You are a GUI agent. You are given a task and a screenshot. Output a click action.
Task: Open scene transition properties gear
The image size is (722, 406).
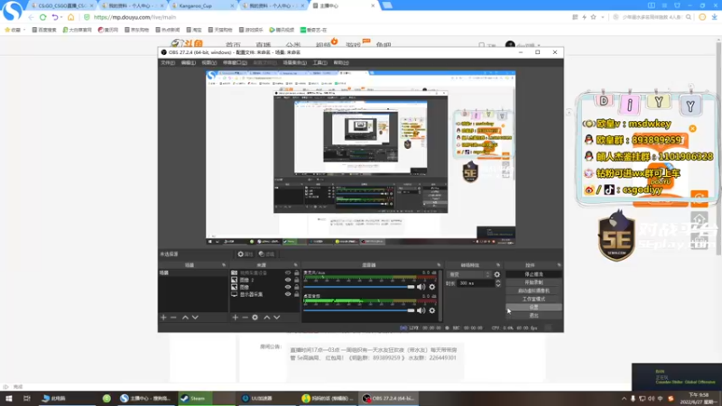497,274
